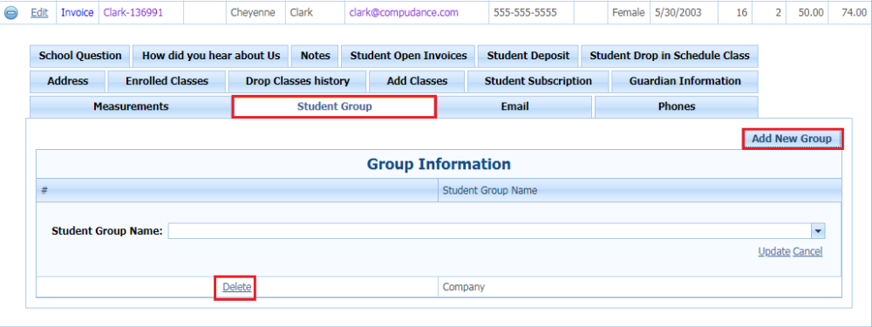Go to Student Deposit tab
The width and height of the screenshot is (872, 327).
pos(528,56)
